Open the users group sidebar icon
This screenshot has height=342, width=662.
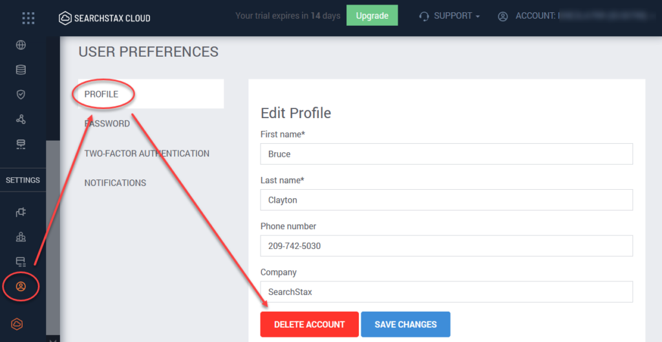[21, 237]
